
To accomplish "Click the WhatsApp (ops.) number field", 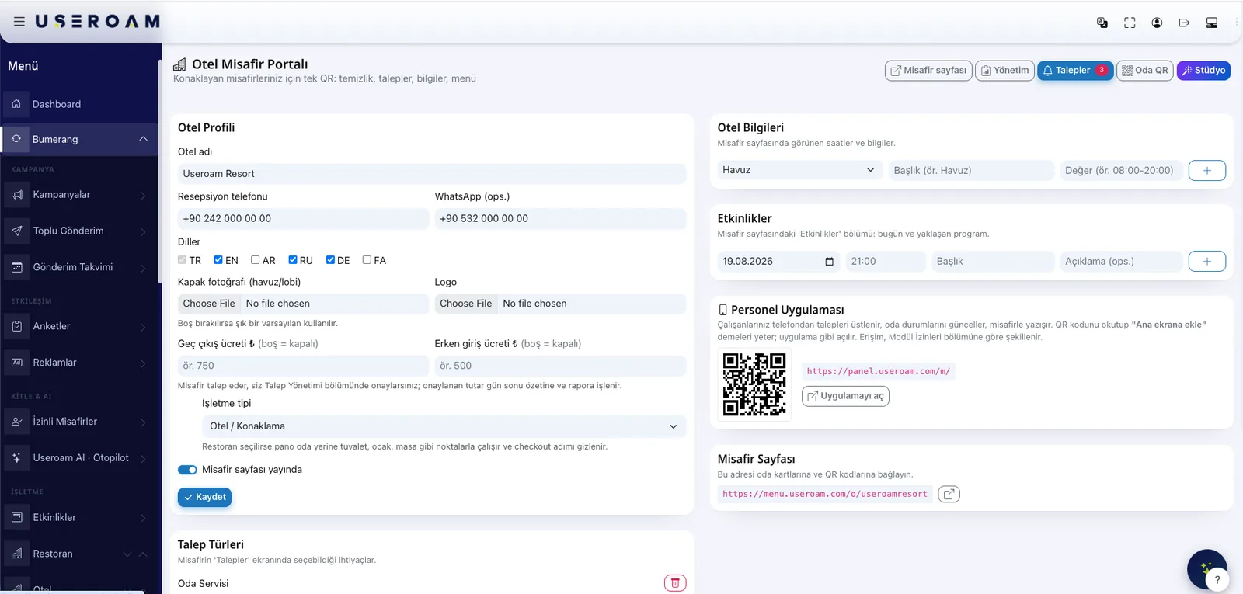I will 560,219.
